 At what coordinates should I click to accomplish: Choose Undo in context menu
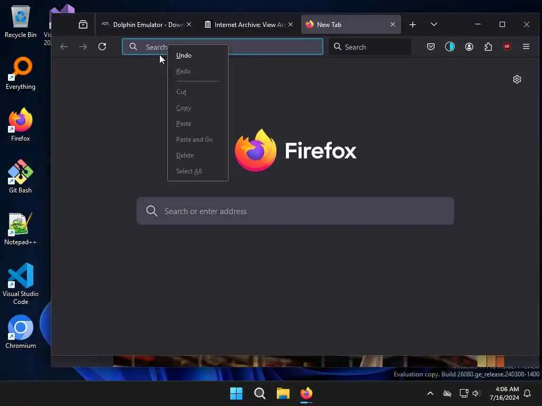(198, 55)
